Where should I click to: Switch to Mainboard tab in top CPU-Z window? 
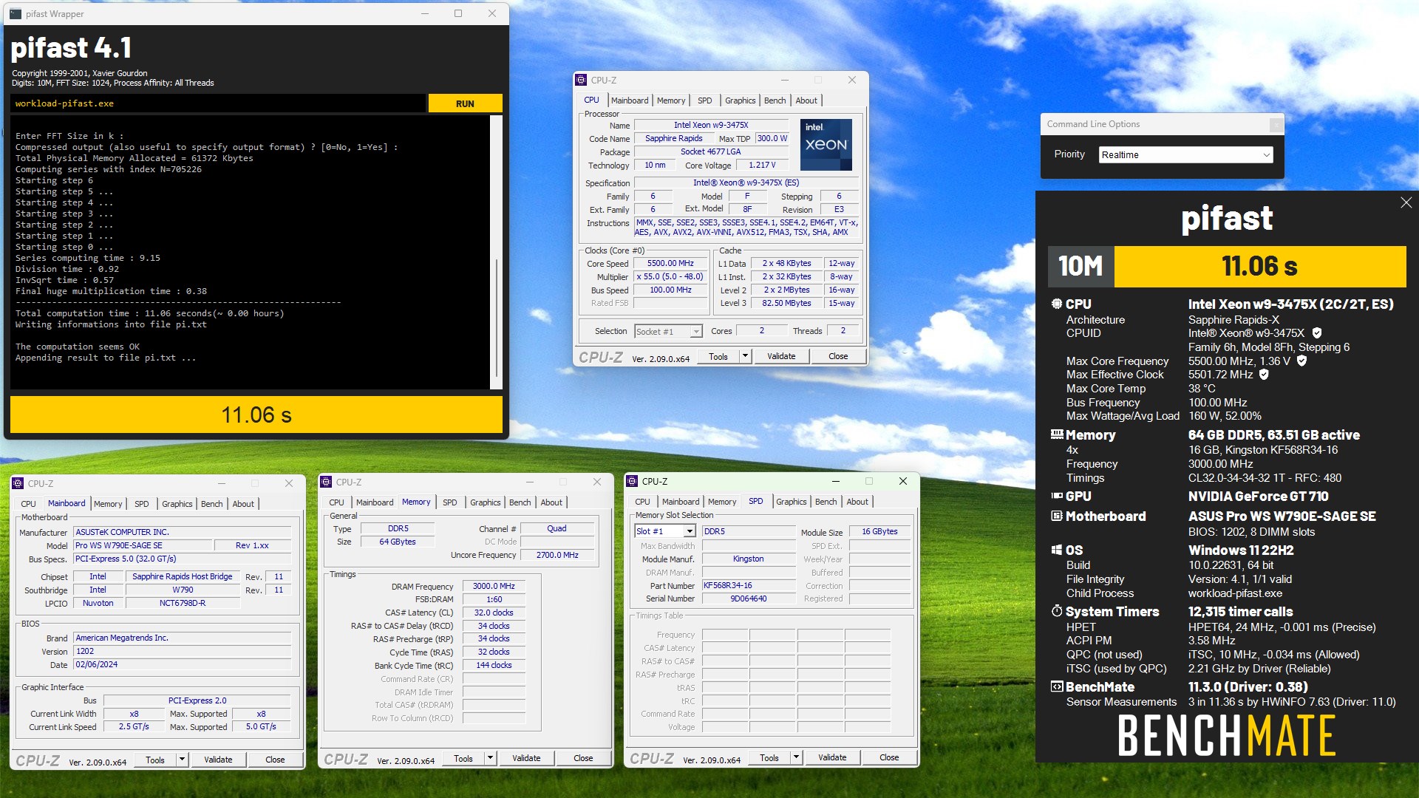click(630, 100)
